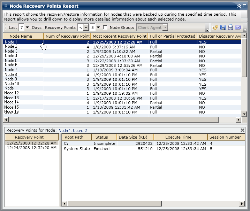This screenshot has height=211, width=250.
Task: Select the 12/24/2008 12:32:20 AM recovery point
Action: click(x=31, y=148)
